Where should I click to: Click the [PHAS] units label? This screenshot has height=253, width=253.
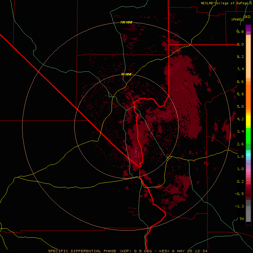click(x=238, y=19)
